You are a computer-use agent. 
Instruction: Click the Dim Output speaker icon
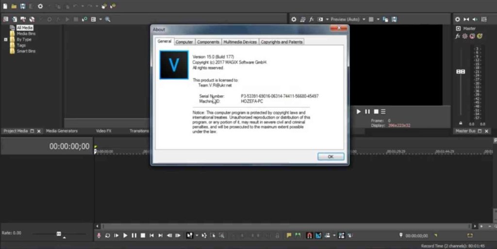pos(475,19)
